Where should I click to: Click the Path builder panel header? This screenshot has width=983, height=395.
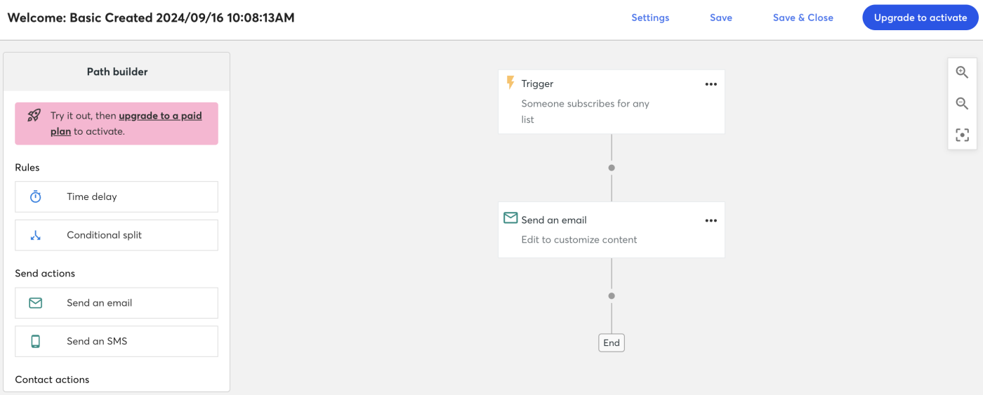(x=117, y=72)
